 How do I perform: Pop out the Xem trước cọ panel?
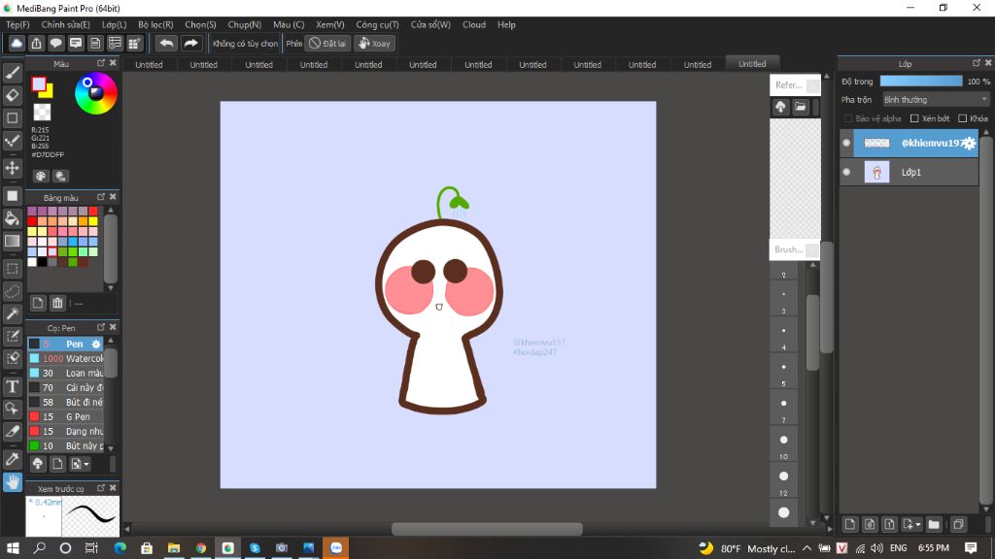pyautogui.click(x=101, y=488)
